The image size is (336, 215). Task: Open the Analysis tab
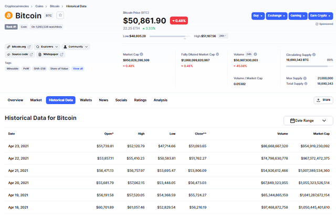click(161, 100)
